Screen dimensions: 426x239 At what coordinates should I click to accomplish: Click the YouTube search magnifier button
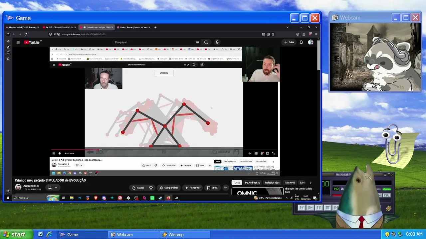point(206,42)
